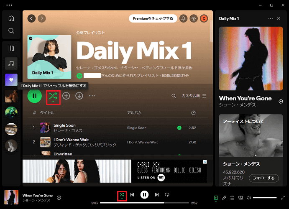Open more options for the playlist

click(92, 96)
